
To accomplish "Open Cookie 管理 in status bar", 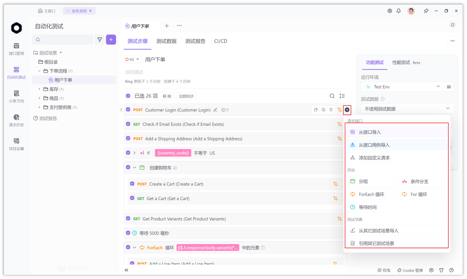I will pyautogui.click(x=410, y=270).
